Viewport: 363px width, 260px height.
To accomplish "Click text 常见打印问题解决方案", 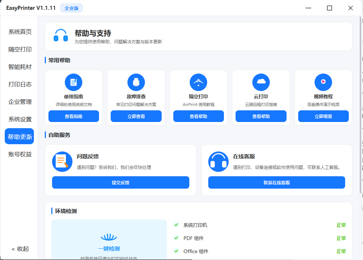I will pyautogui.click(x=136, y=105).
